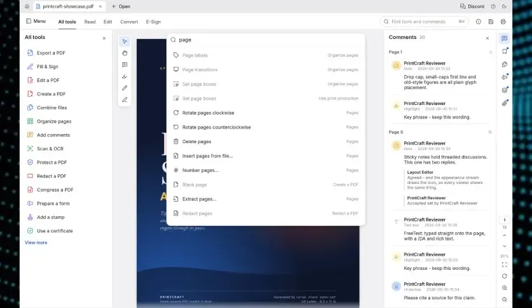Select the All tools tab
The height and width of the screenshot is (308, 532).
pos(67,22)
